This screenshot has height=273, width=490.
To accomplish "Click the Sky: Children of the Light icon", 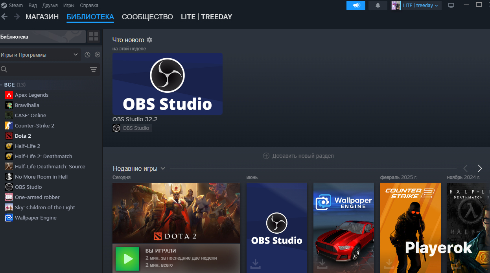I will tap(9, 207).
